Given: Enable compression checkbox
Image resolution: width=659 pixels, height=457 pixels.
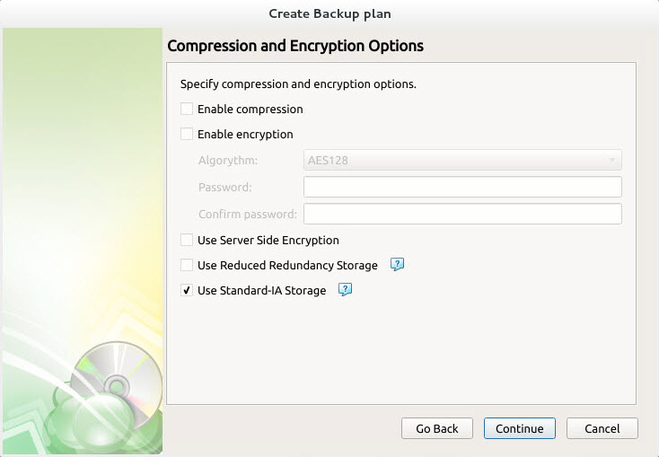Looking at the screenshot, I should pos(187,110).
